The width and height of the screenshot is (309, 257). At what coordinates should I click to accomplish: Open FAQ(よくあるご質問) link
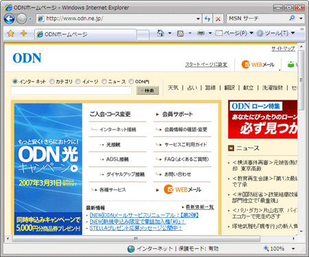[187, 159]
